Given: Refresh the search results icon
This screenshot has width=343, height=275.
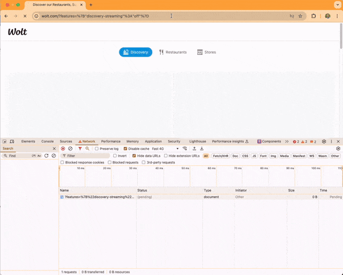Looking at the screenshot, I should point(46,156).
